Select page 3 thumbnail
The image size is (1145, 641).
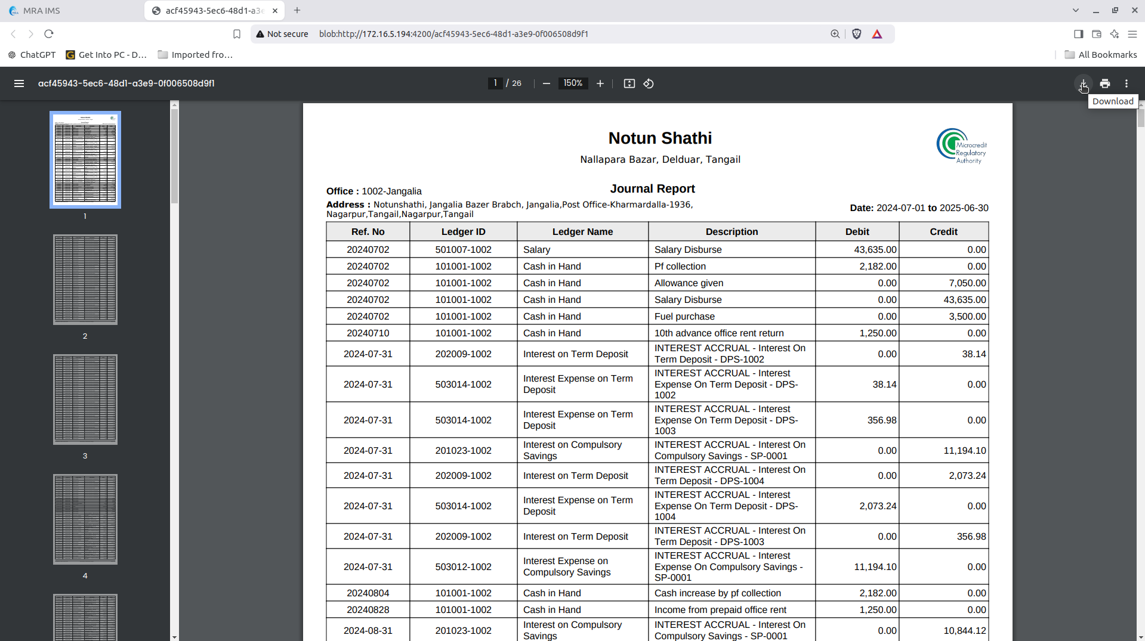point(85,400)
